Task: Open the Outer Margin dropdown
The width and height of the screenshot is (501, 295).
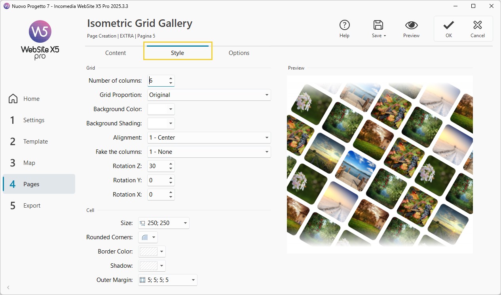Action: click(167, 280)
